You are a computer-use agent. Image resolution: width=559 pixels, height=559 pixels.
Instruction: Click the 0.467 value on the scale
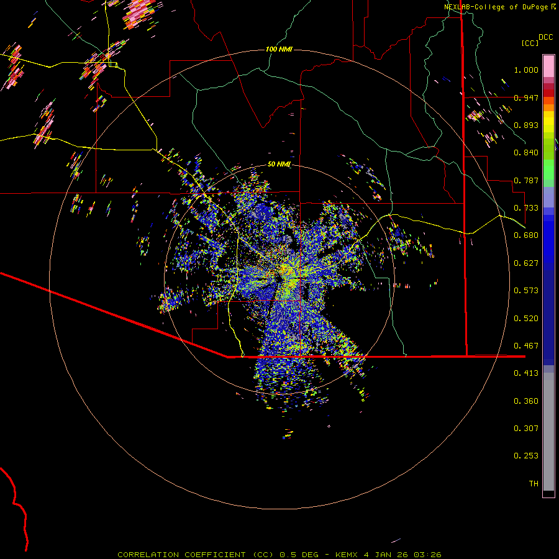click(526, 346)
